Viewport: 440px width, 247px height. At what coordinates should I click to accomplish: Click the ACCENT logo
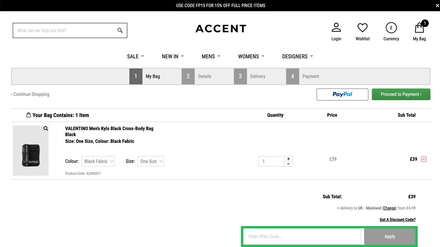(x=221, y=28)
